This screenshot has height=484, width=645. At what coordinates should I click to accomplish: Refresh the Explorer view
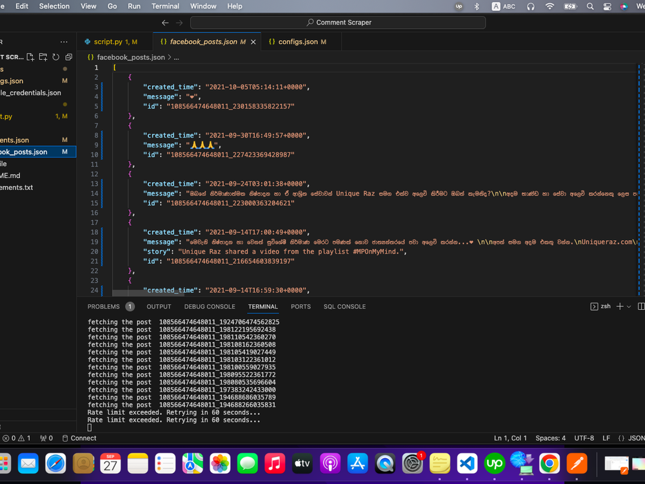[x=55, y=58]
